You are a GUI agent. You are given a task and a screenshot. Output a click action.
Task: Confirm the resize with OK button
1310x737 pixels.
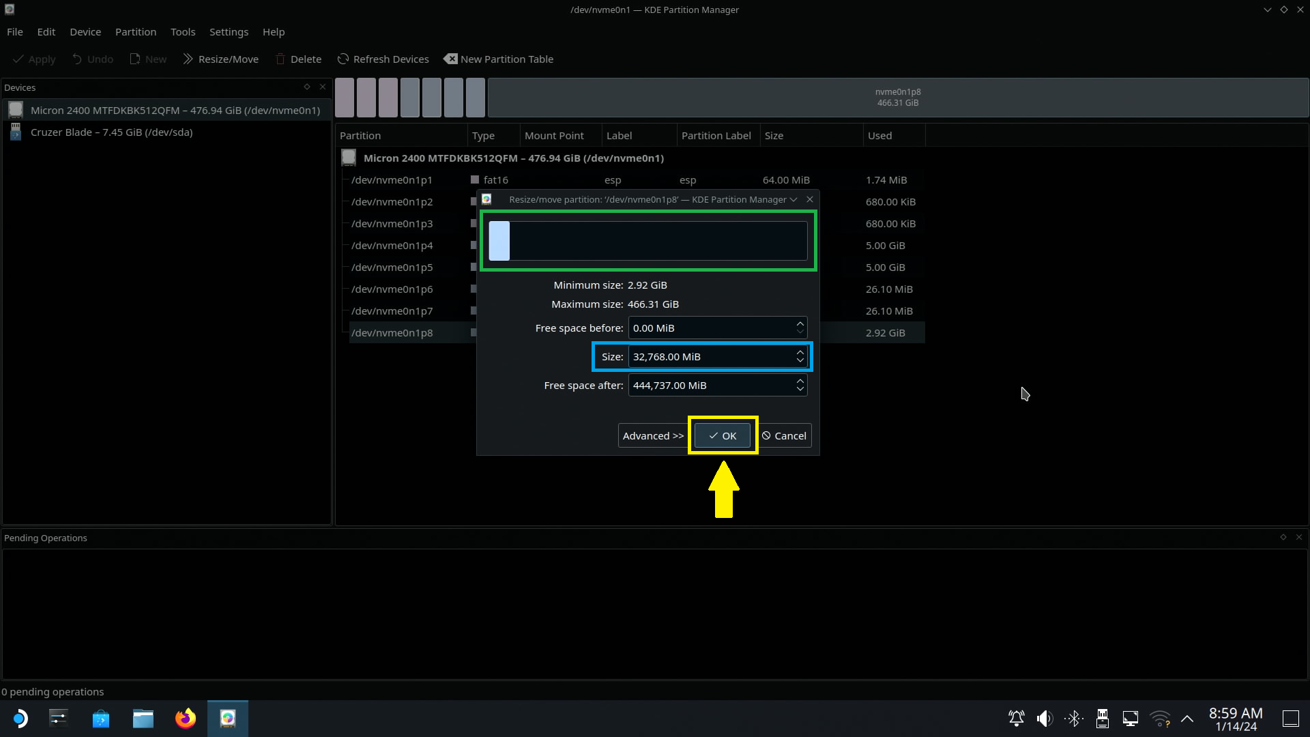click(722, 436)
